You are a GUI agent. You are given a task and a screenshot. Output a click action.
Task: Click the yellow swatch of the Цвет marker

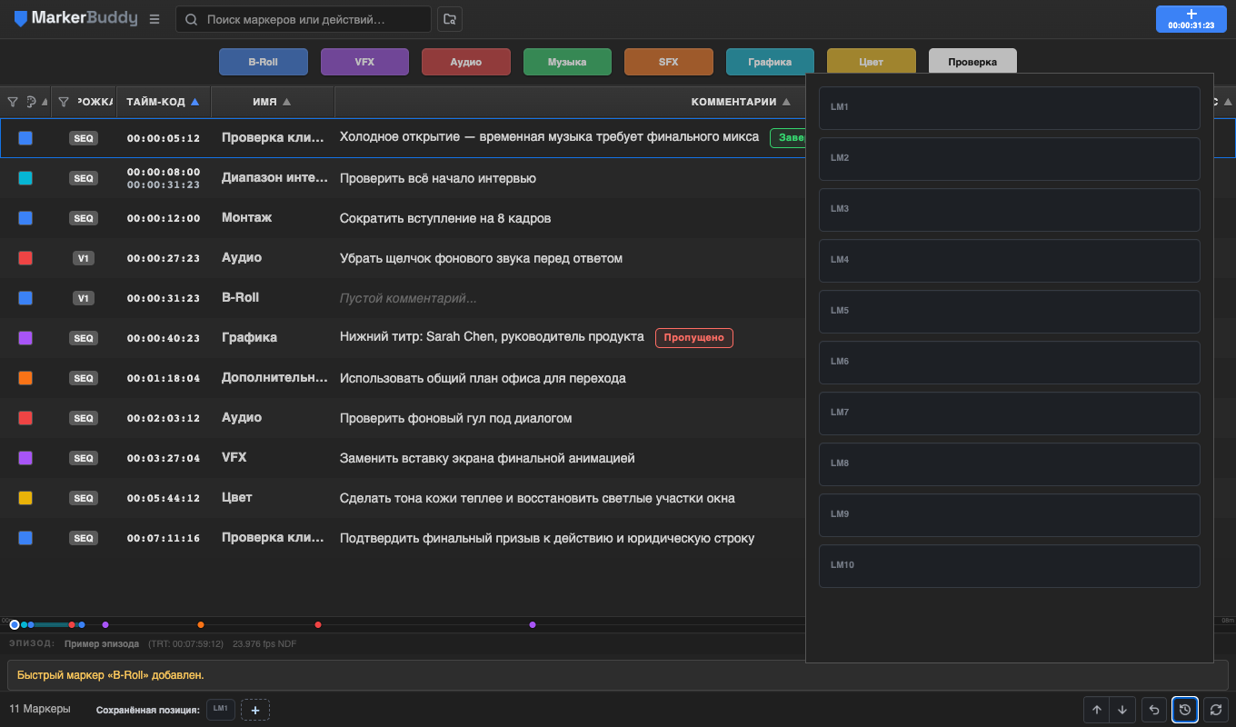25,498
